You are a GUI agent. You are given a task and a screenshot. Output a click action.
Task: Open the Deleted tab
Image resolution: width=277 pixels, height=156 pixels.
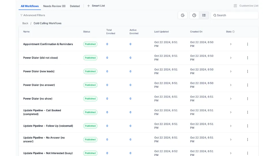pos(75,6)
